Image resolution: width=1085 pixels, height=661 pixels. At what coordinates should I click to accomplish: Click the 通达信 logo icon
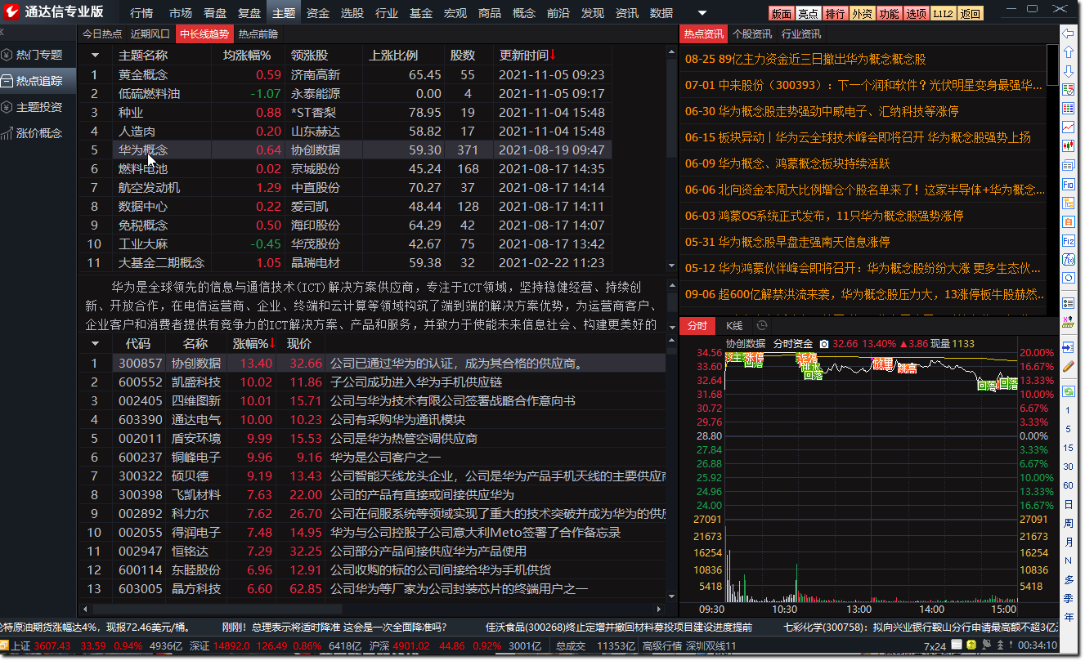[11, 12]
